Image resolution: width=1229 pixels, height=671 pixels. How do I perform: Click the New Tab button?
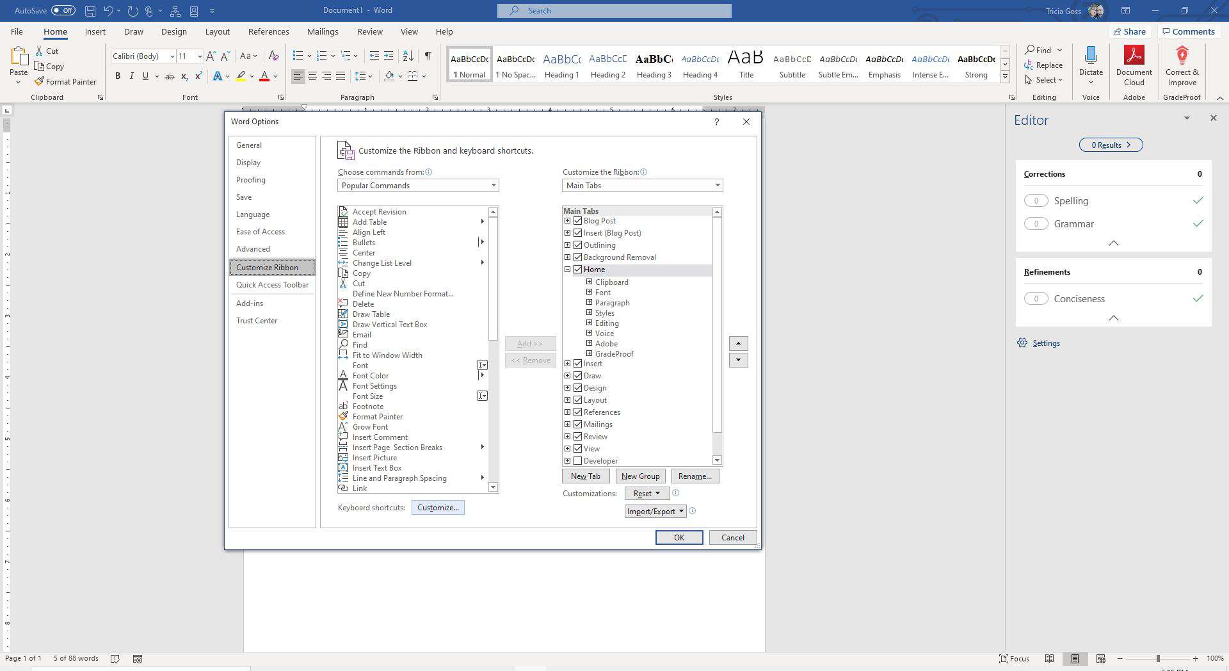click(x=586, y=476)
